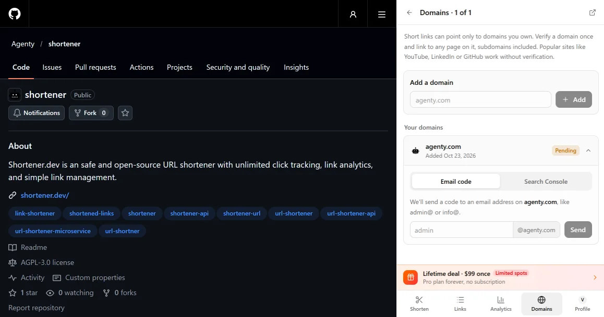Click the 'Domains · 1 of 1' title

(x=445, y=12)
